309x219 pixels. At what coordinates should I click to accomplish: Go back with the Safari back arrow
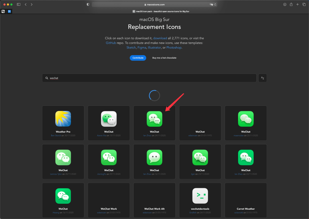pos(26,4)
